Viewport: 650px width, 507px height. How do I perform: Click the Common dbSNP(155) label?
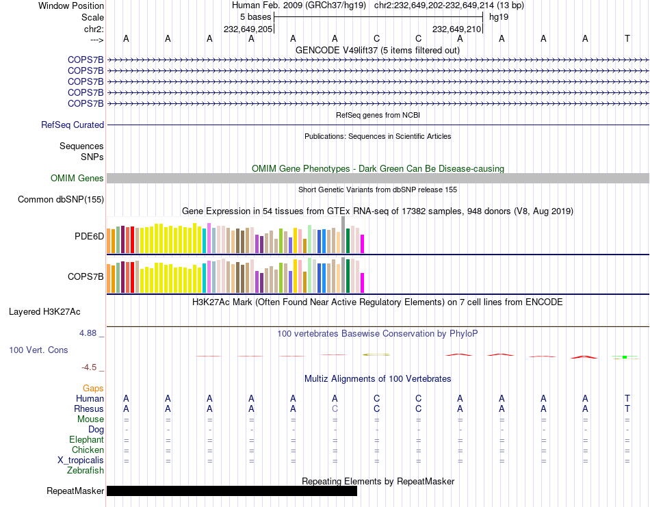click(x=61, y=199)
